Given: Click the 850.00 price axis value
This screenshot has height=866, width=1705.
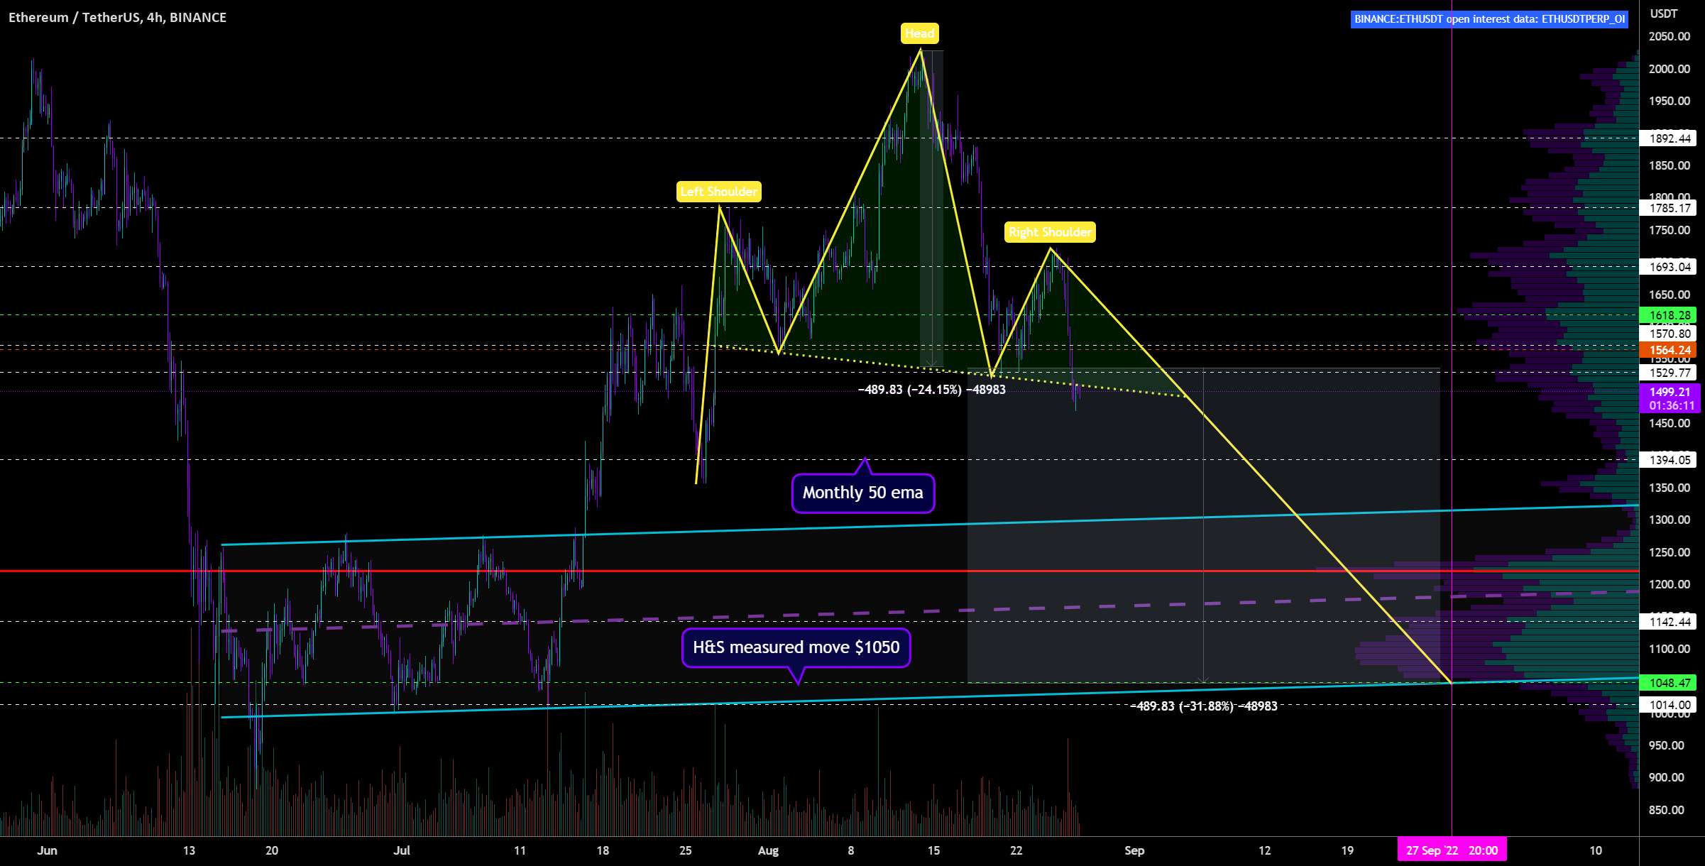Looking at the screenshot, I should tap(1666, 810).
